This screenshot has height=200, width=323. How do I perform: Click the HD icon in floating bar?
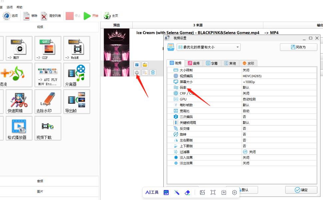click(x=166, y=192)
